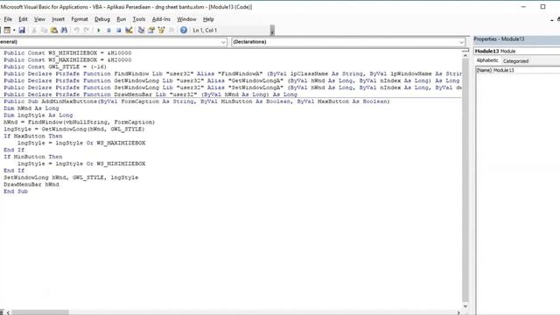560x315 pixels.
Task: Click the (Name) Module13 property row
Action: [x=518, y=70]
